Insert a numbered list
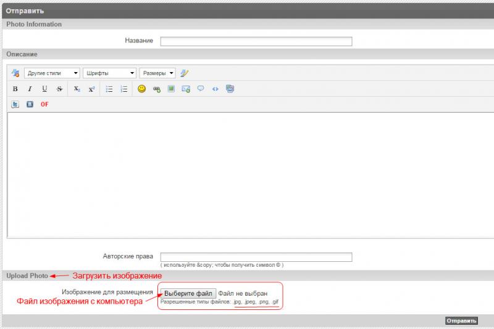The image size is (494, 329). (x=124, y=89)
